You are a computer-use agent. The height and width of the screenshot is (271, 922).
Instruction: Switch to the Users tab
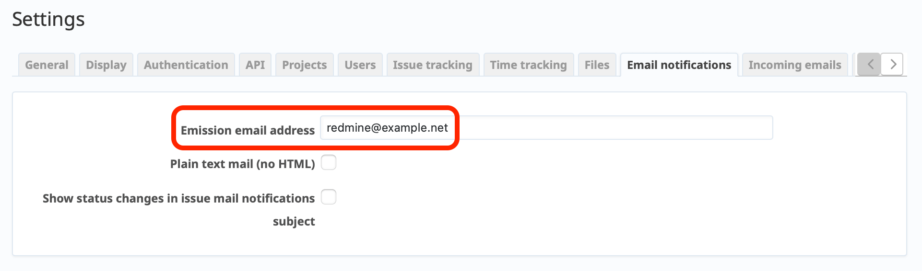360,65
